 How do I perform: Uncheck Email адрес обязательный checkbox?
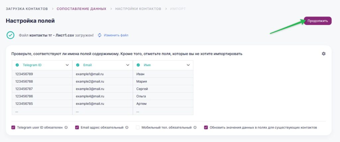(x=77, y=127)
